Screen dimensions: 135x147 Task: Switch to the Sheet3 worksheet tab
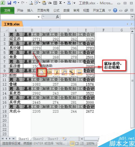(x=53, y=139)
